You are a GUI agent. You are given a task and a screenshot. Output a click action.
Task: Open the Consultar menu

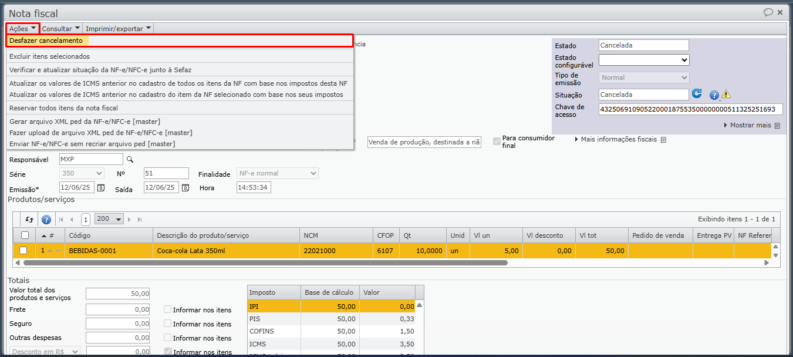tap(61, 28)
